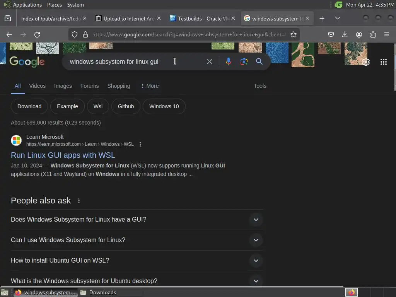The width and height of the screenshot is (396, 297).
Task: Open the Places menu
Action: (x=55, y=5)
